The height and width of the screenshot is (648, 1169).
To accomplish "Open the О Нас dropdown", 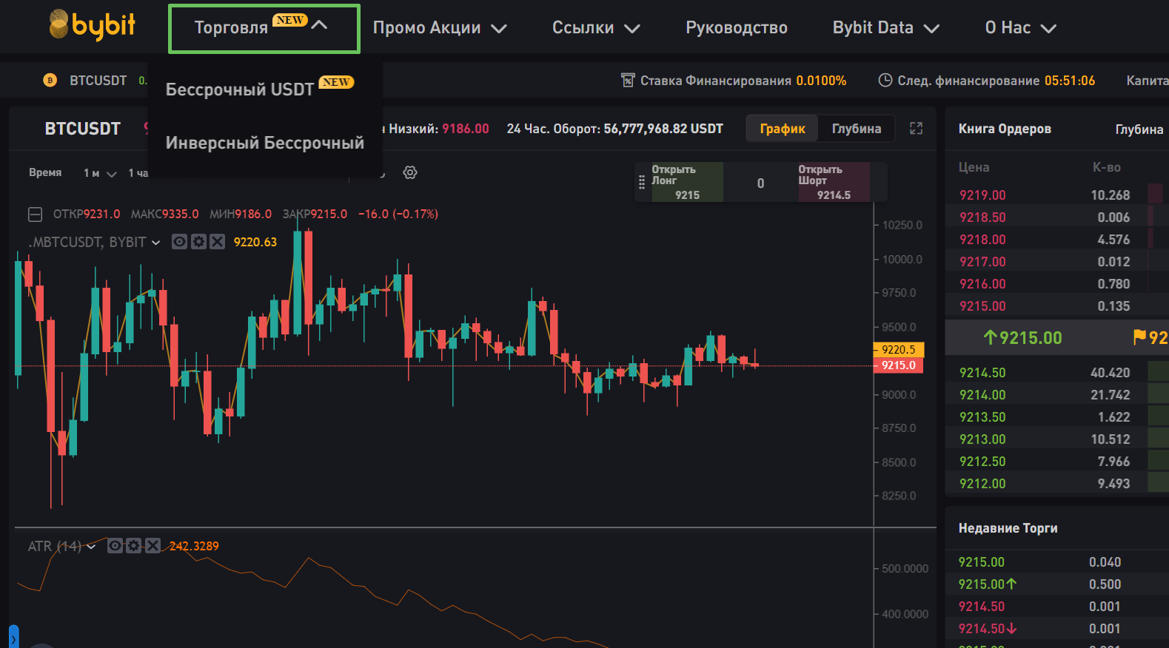I will (1020, 28).
